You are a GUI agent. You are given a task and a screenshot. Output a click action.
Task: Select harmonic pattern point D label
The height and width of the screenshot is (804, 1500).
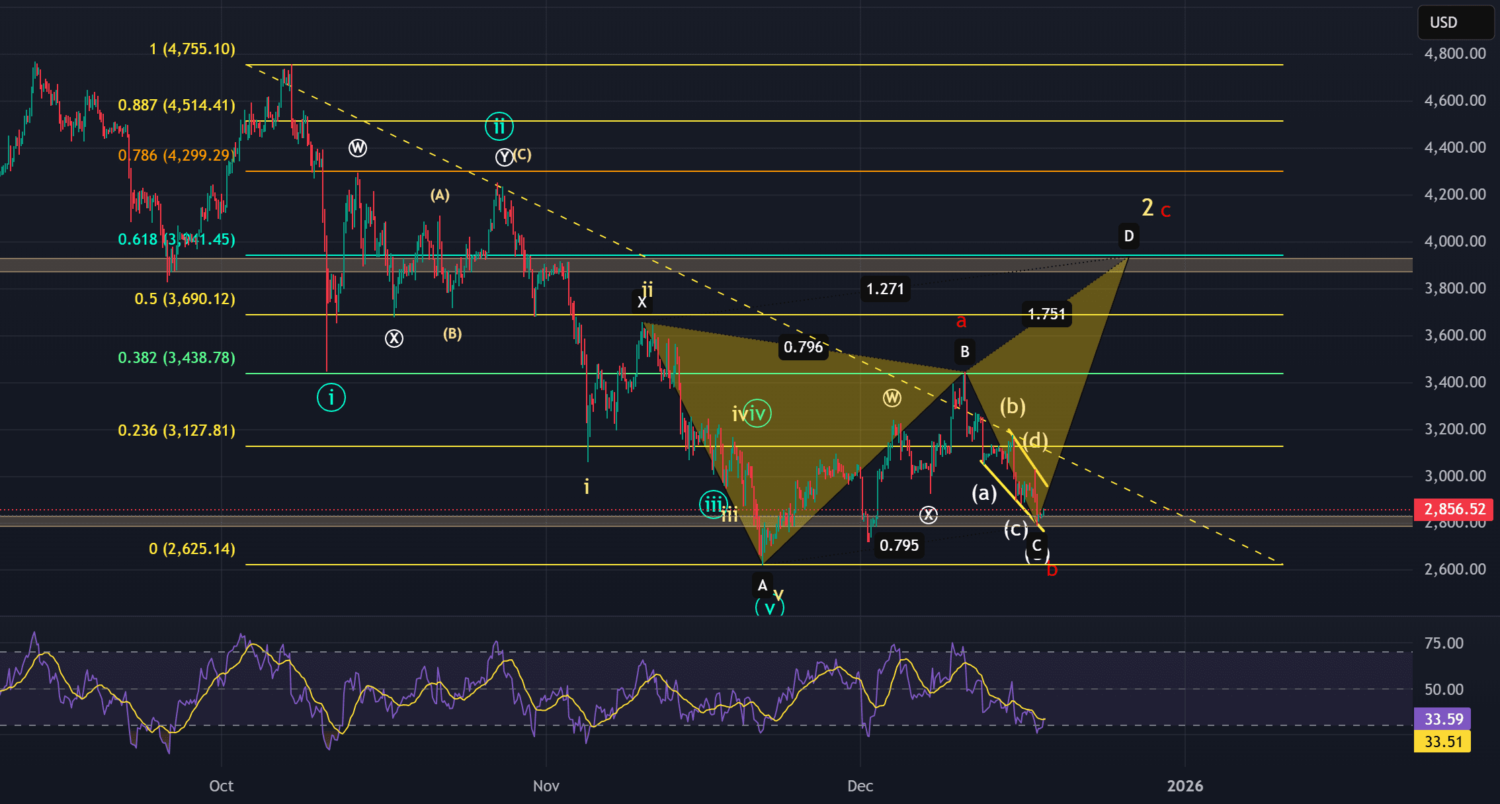(x=1128, y=236)
